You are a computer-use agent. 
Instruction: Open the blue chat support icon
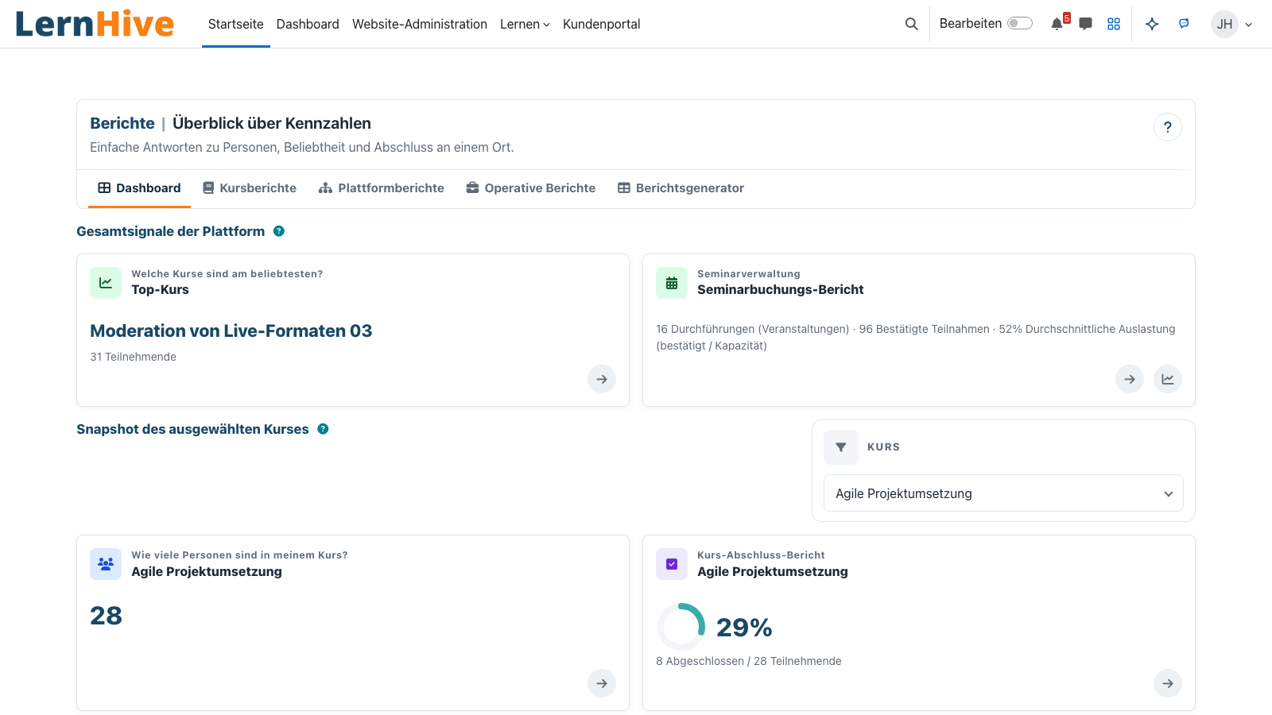coord(1184,24)
